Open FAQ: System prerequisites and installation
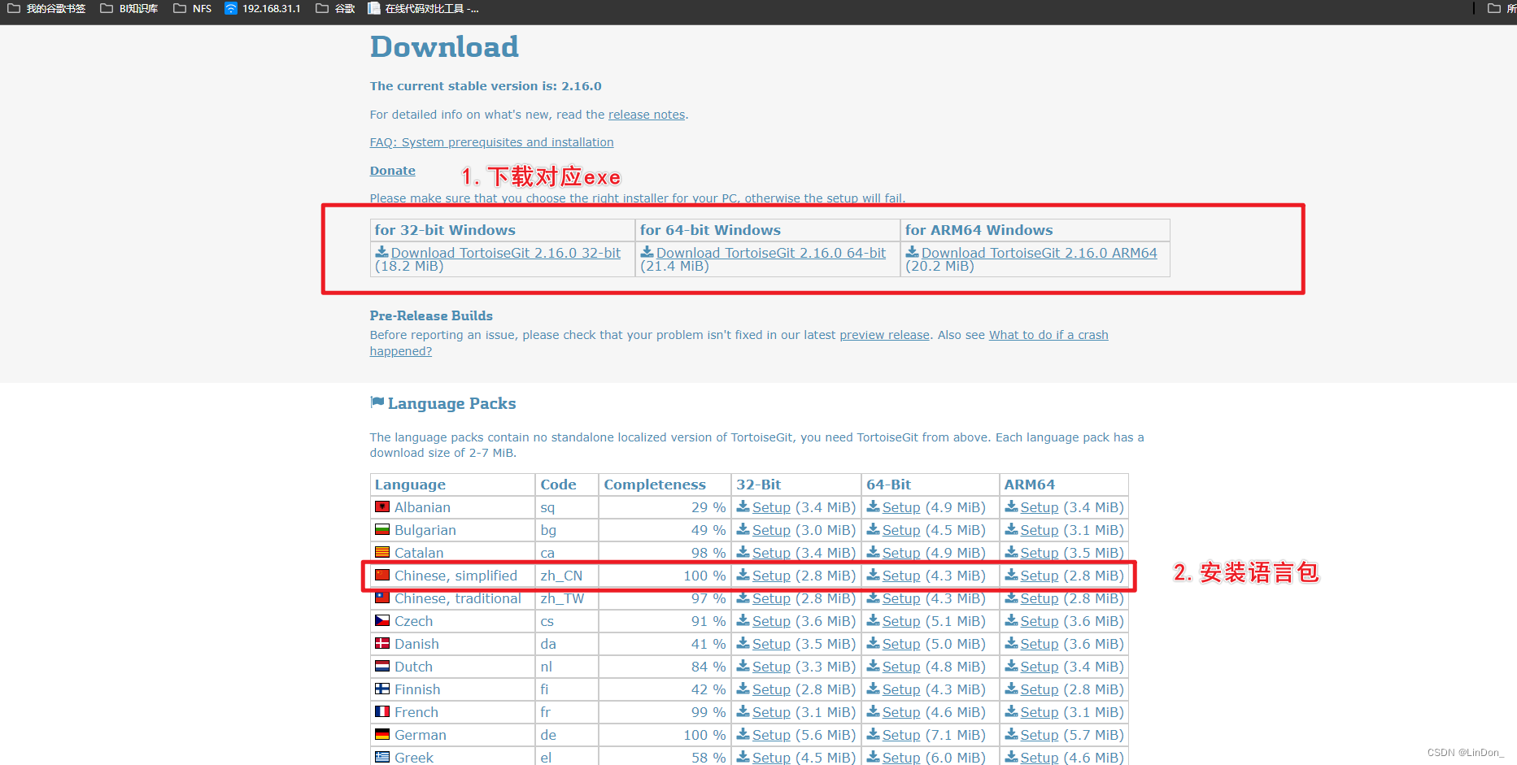This screenshot has width=1517, height=765. point(491,142)
